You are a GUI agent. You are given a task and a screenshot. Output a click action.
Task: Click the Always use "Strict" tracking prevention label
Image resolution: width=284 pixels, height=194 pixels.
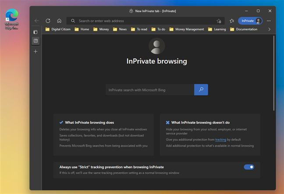112,167
